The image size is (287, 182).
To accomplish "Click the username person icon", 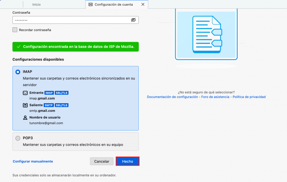I will coord(25,118).
